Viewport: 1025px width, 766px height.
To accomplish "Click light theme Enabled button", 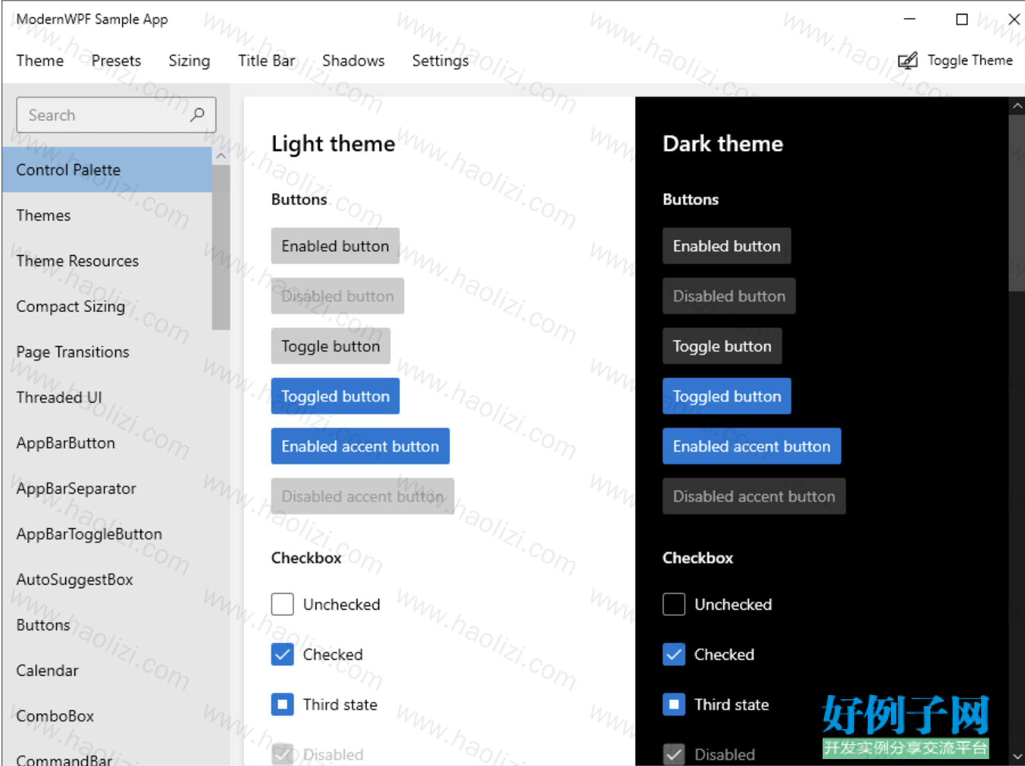I will tap(335, 246).
